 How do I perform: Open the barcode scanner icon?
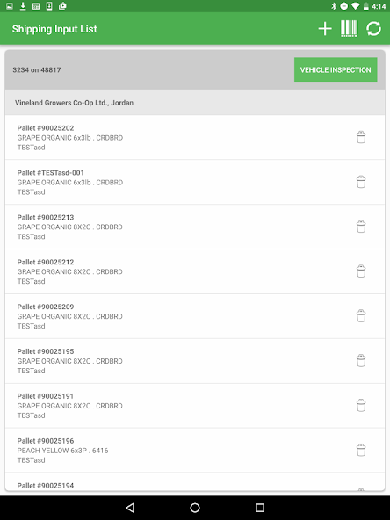pyautogui.click(x=350, y=29)
